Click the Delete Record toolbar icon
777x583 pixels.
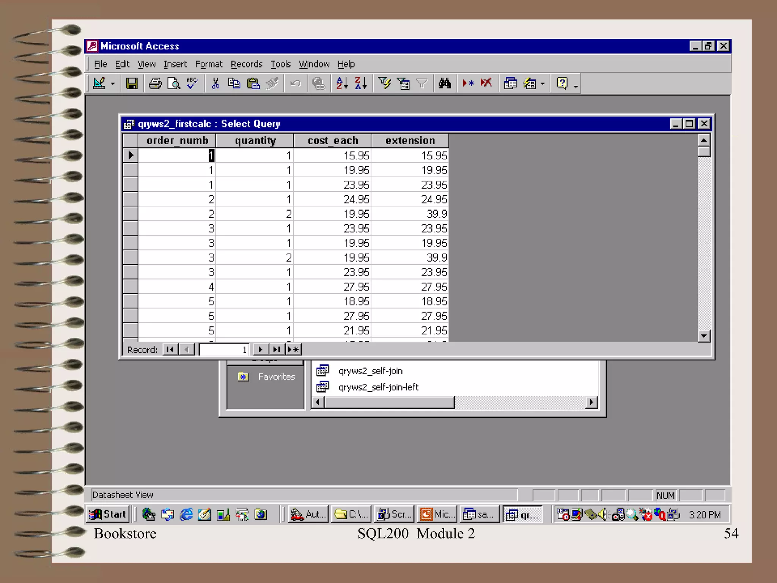point(486,83)
